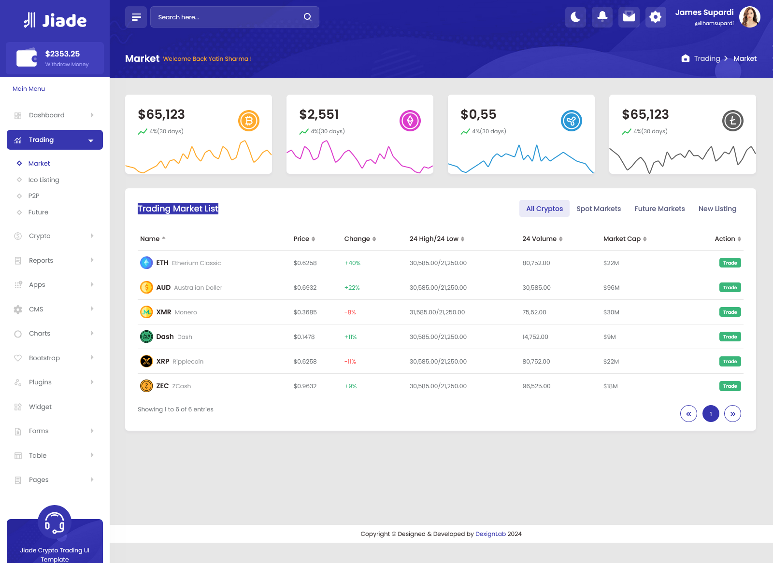Sort the table by Price column
The height and width of the screenshot is (563, 773).
[x=304, y=239]
